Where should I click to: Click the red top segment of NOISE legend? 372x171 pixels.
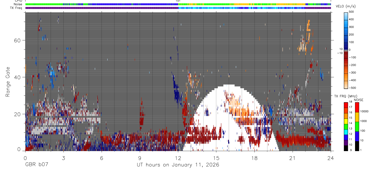[x=357, y=107]
